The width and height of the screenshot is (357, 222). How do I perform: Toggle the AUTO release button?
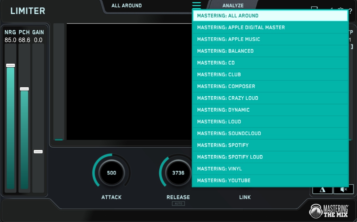[x=178, y=203]
